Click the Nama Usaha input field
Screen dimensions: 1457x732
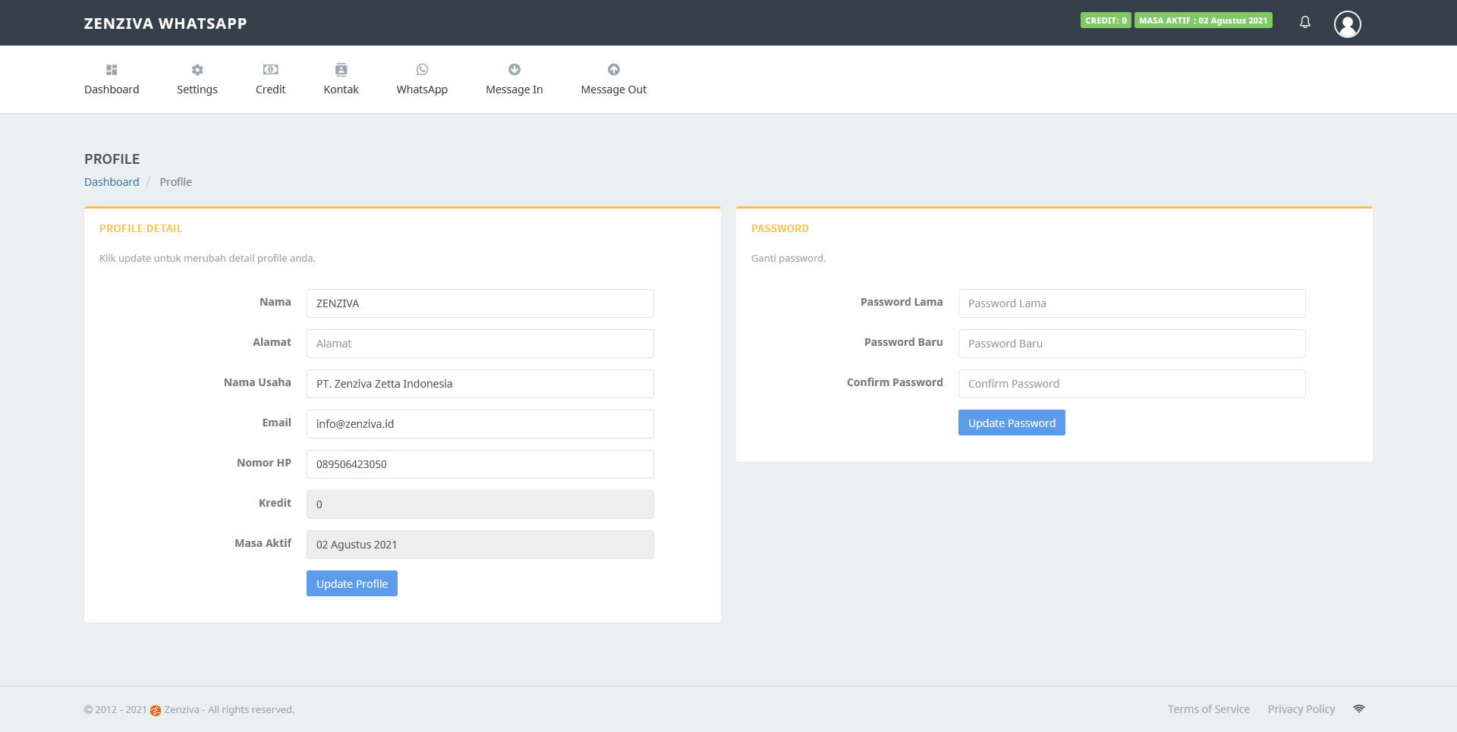pyautogui.click(x=480, y=384)
